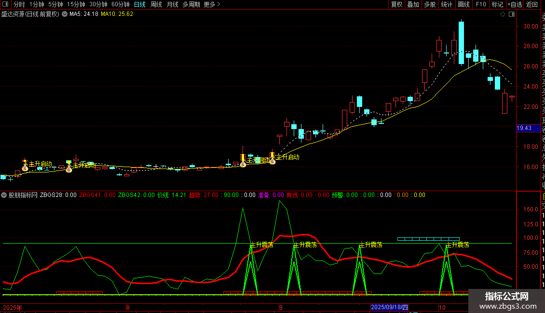Screen dimensions: 545x313
Task: Click the 有戏: 0.00 value
Action: click(x=300, y=195)
